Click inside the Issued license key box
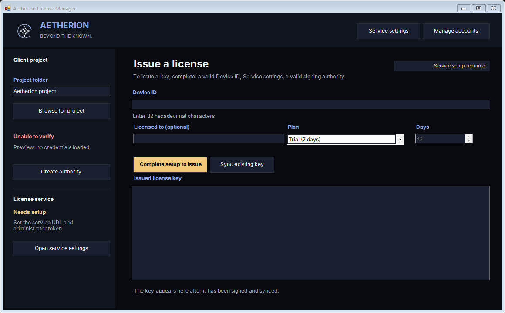This screenshot has width=505, height=313. click(311, 233)
